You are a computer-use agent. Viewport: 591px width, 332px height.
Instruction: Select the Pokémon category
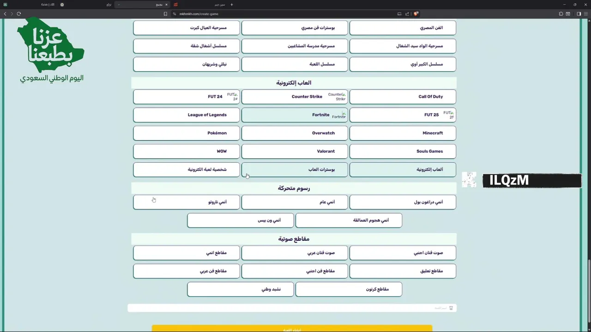tap(187, 133)
